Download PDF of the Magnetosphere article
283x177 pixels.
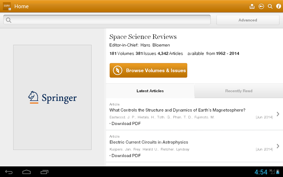[x=126, y=124]
